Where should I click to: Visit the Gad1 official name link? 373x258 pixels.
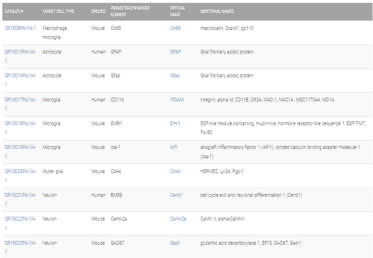tap(175, 243)
